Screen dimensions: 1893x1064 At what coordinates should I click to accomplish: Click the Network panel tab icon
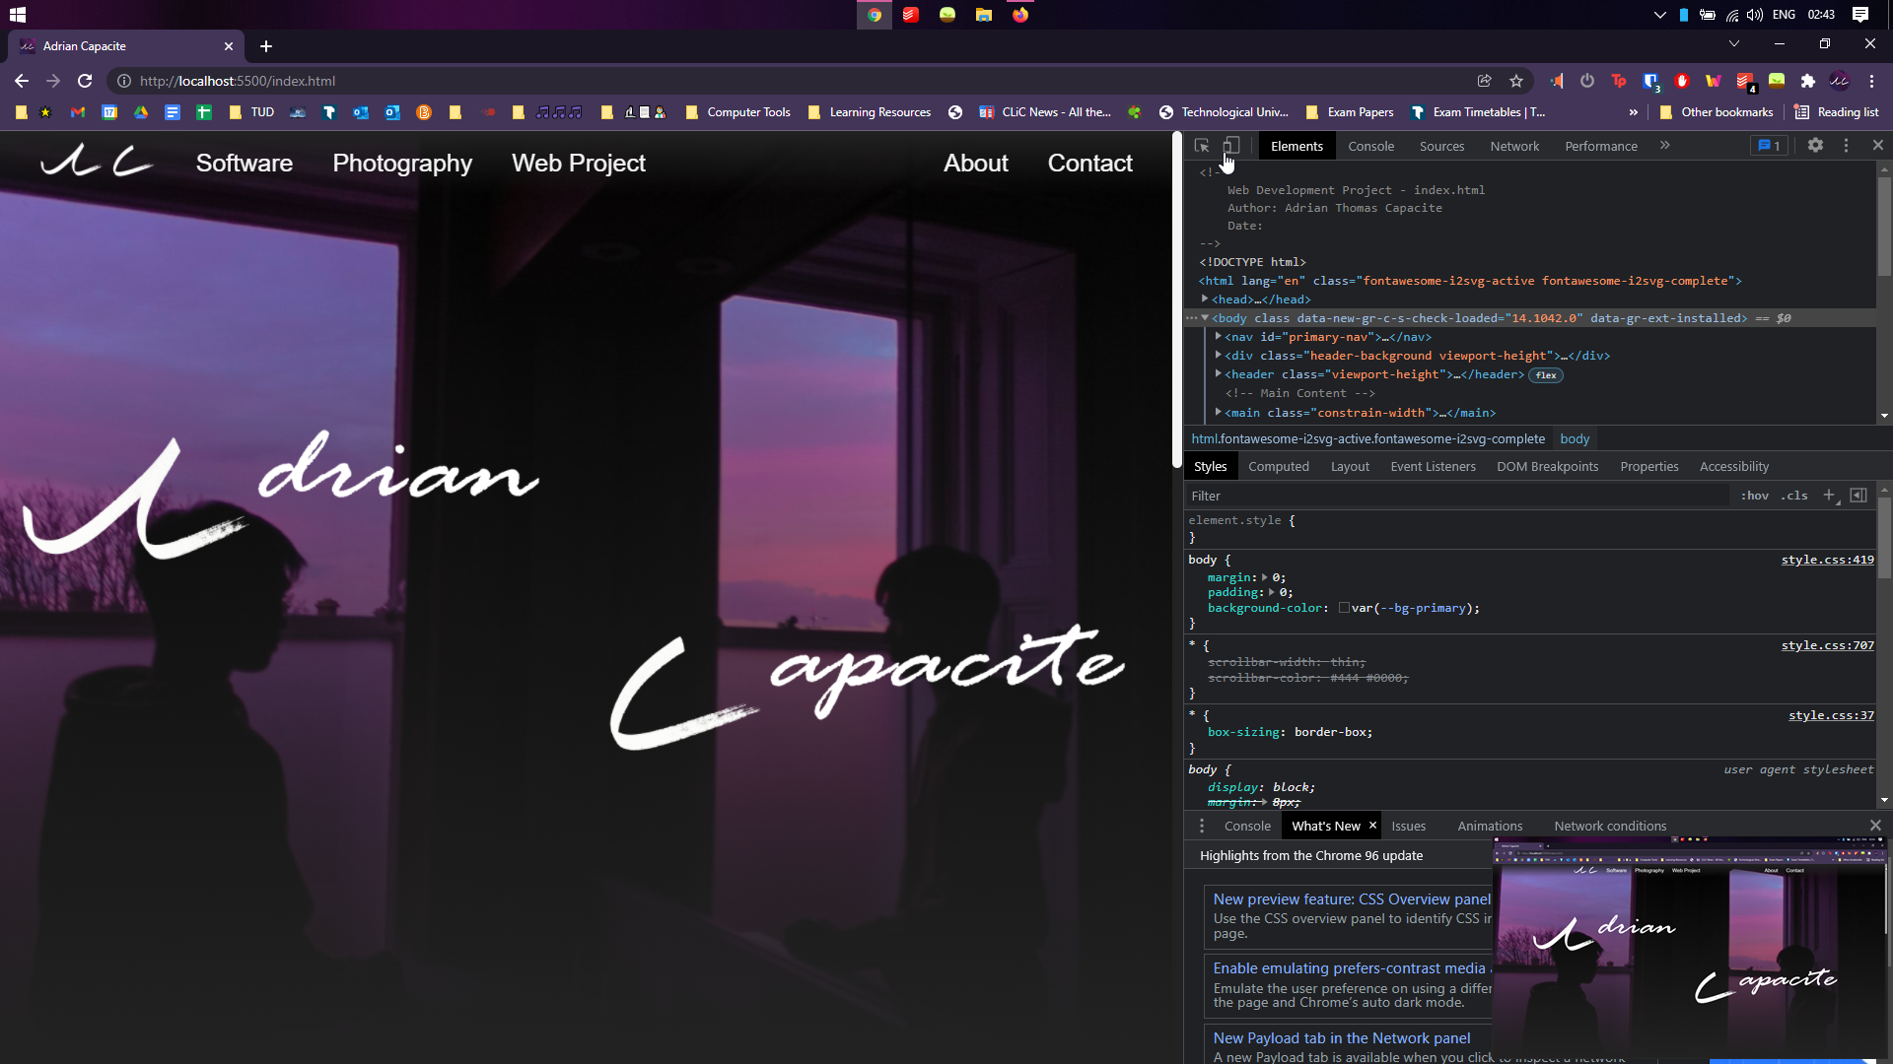1514,146
